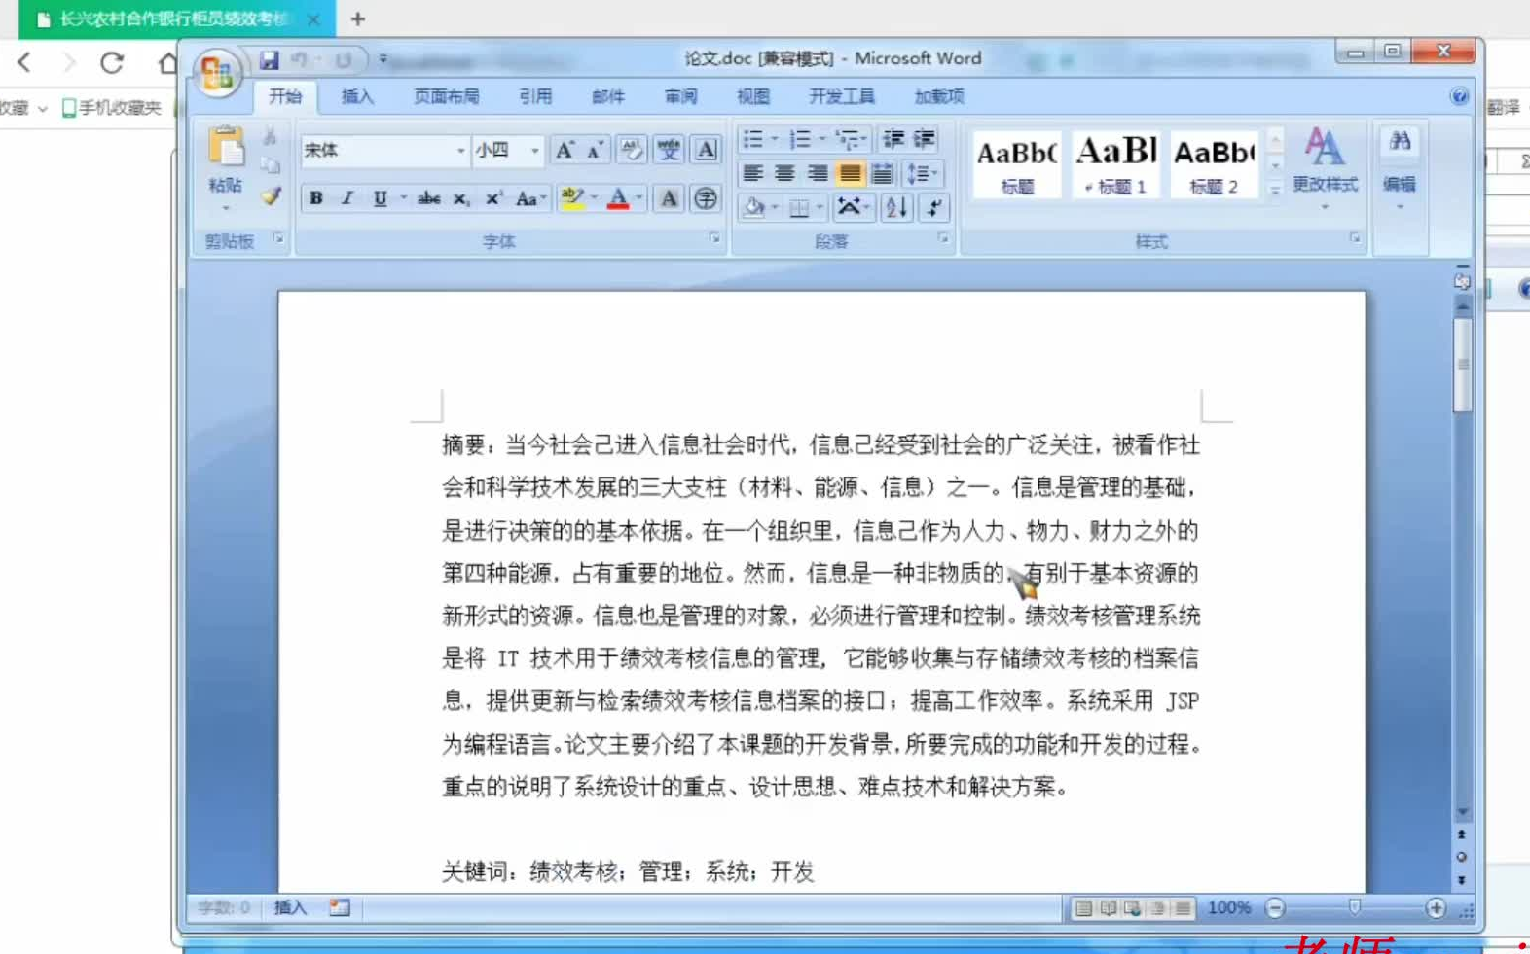Viewport: 1530px width, 954px height.
Task: Switch to the 页面布局 ribbon tab
Action: [446, 96]
